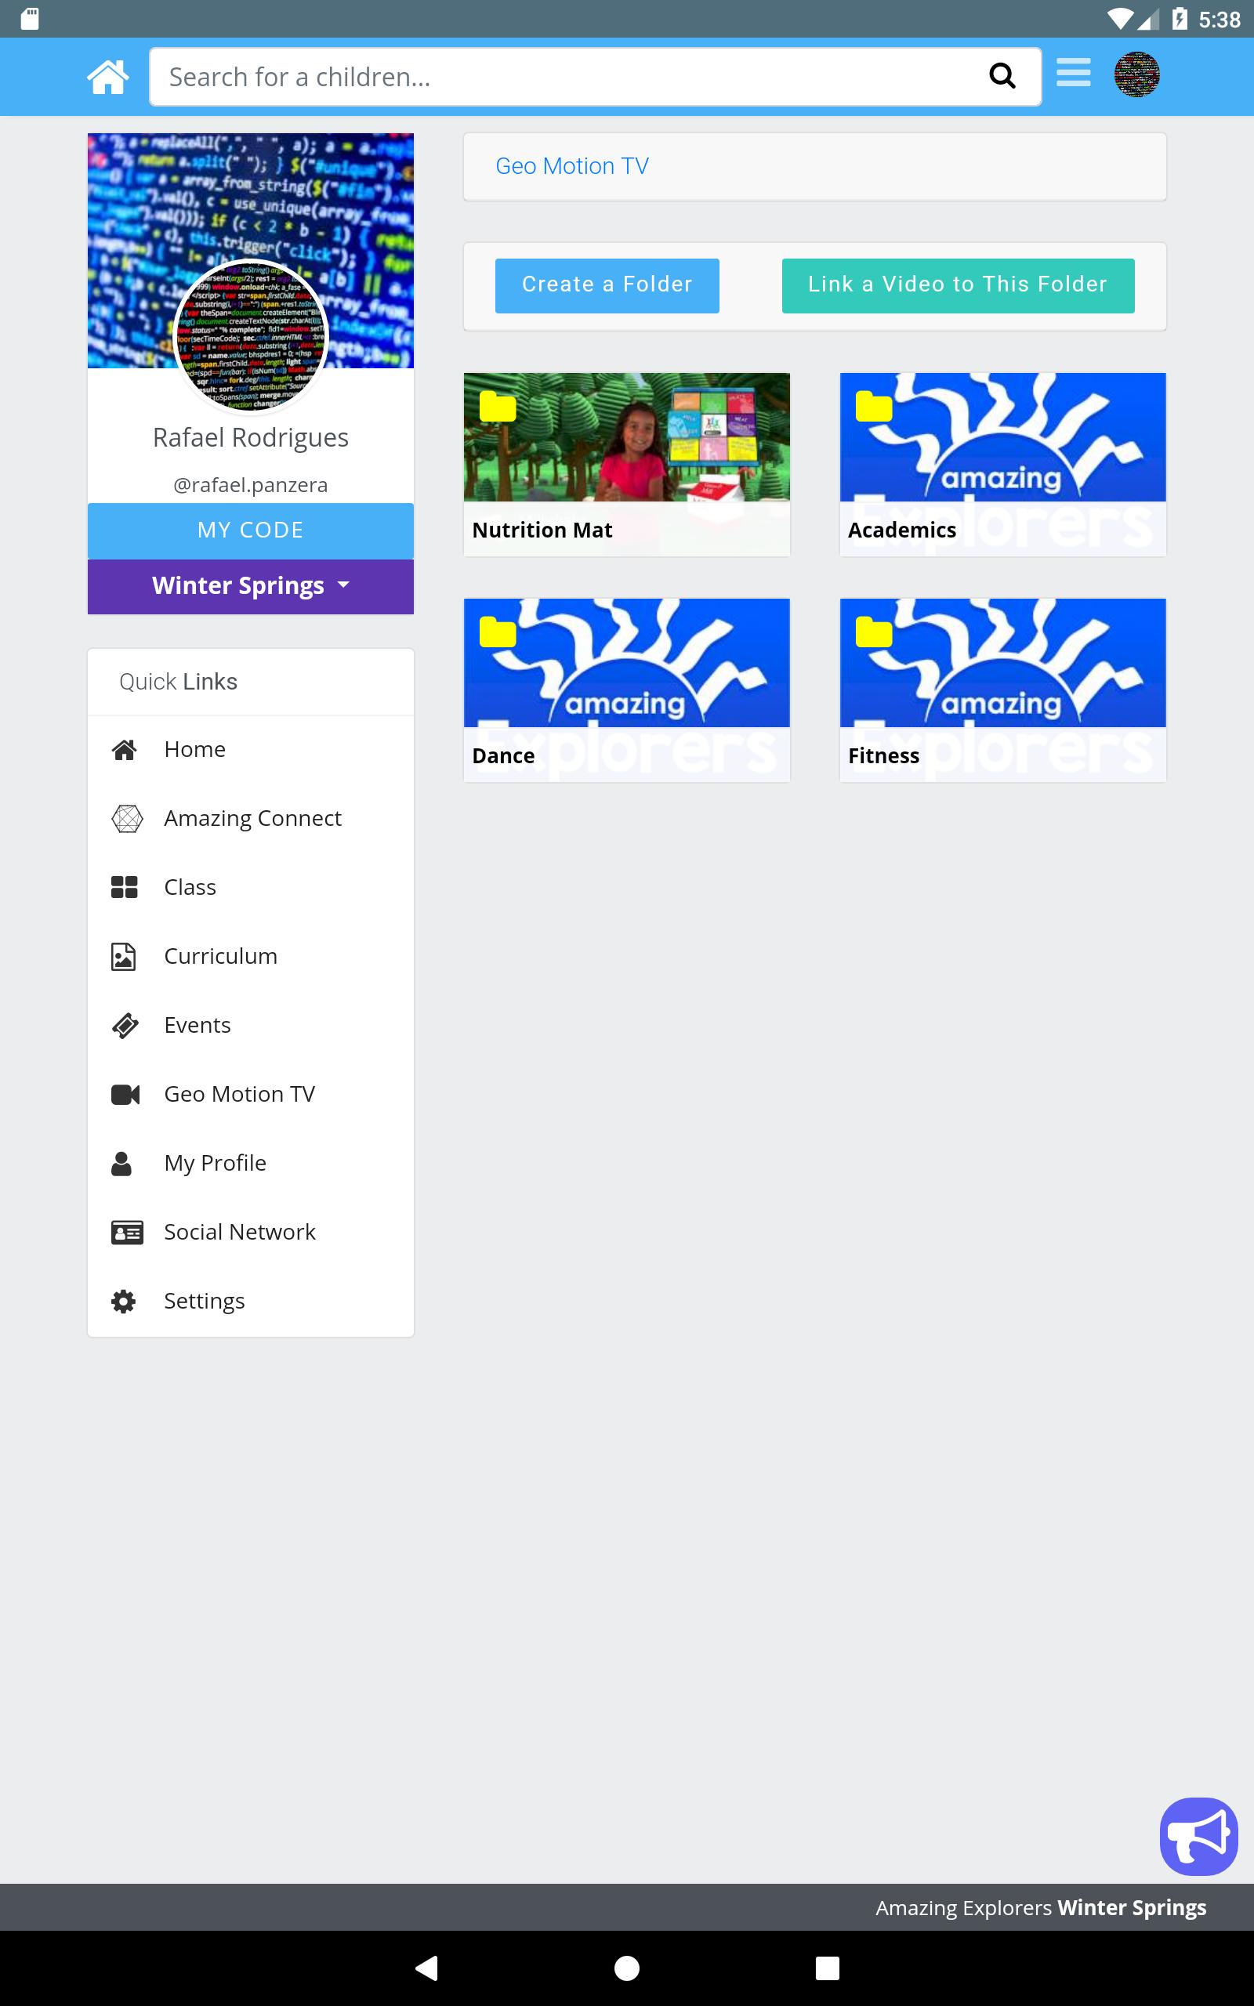Click the Settings gear icon
This screenshot has height=2006, width=1254.
(124, 1301)
